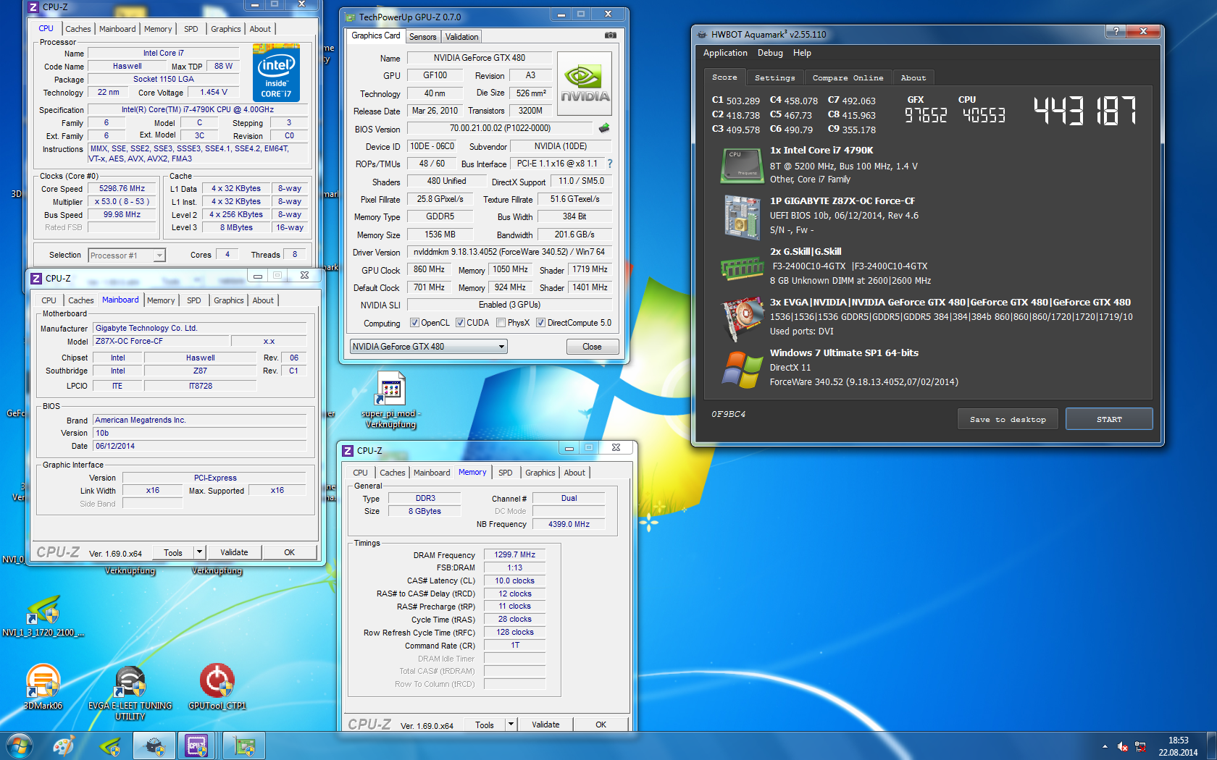Click the Z87X-OC Force-CF model field
Viewport: 1217px width, 760px height.
[x=161, y=341]
